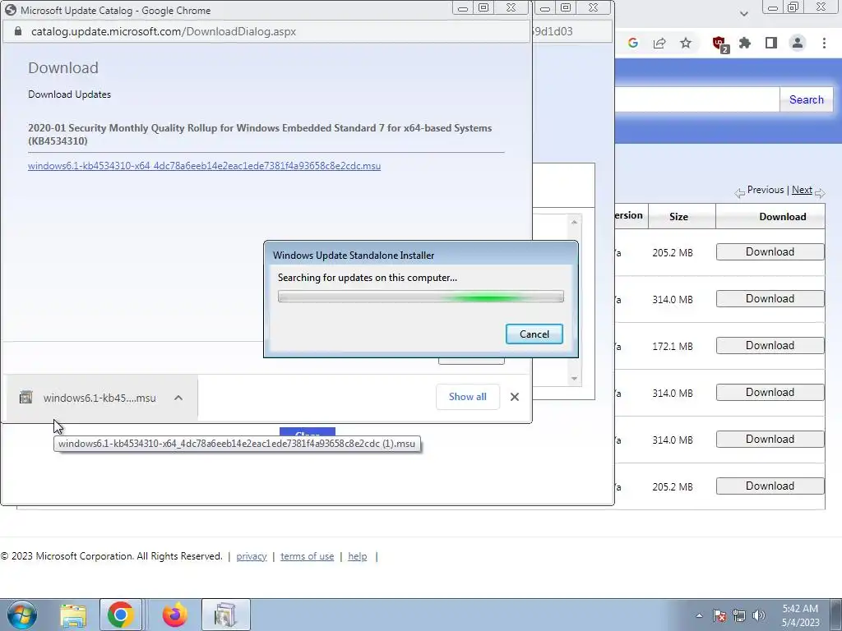The height and width of the screenshot is (631, 842).
Task: Download the 172.1 MB update
Action: click(770, 346)
